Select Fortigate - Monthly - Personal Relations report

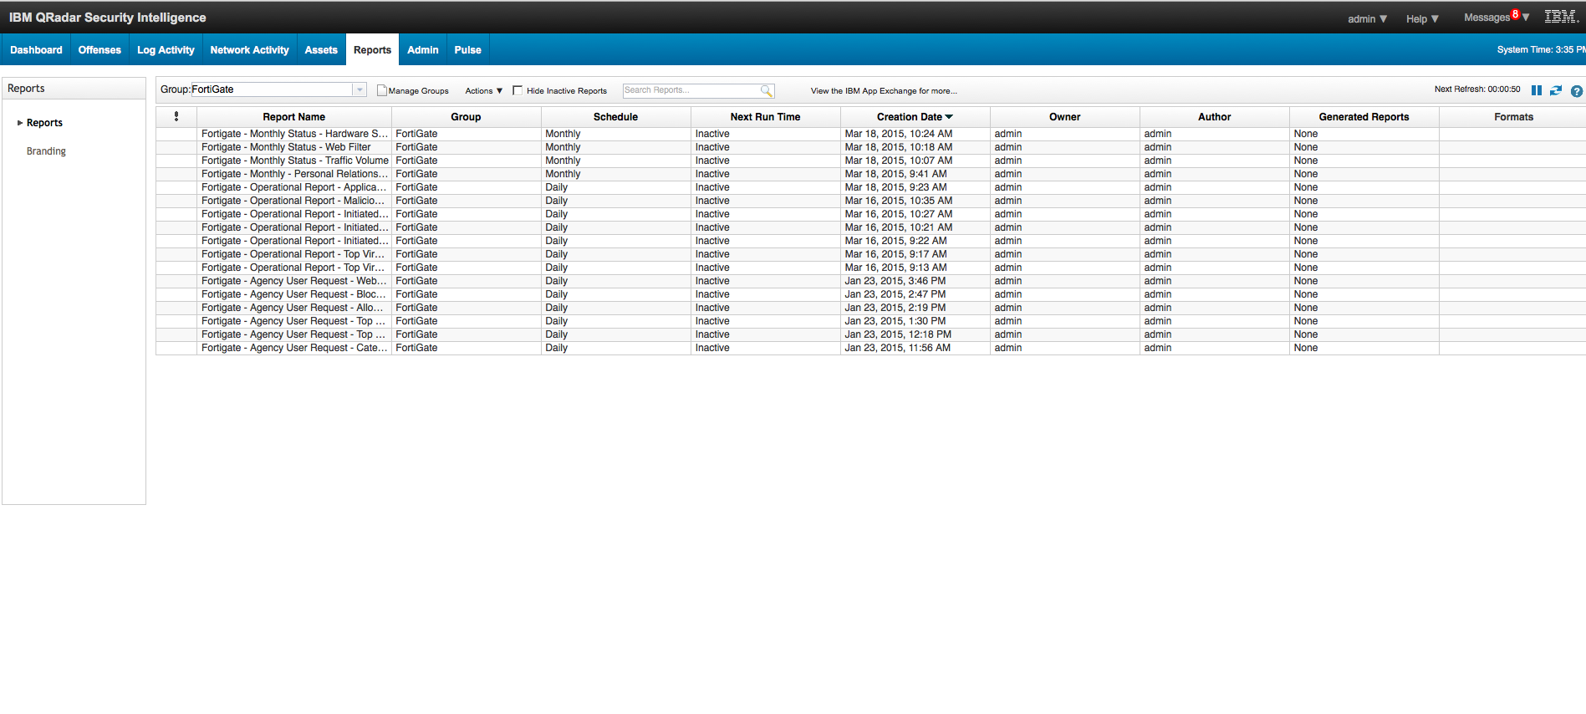coord(870,174)
